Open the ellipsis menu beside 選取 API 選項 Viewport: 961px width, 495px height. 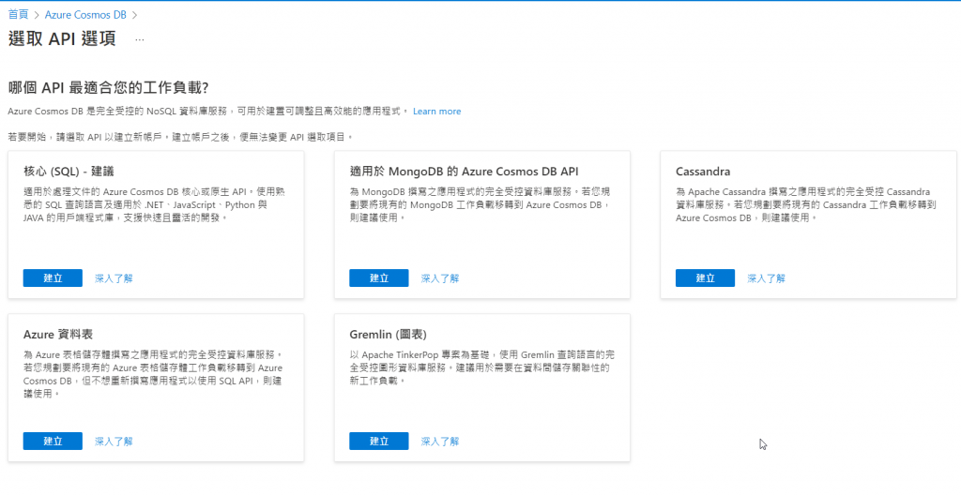(x=140, y=39)
